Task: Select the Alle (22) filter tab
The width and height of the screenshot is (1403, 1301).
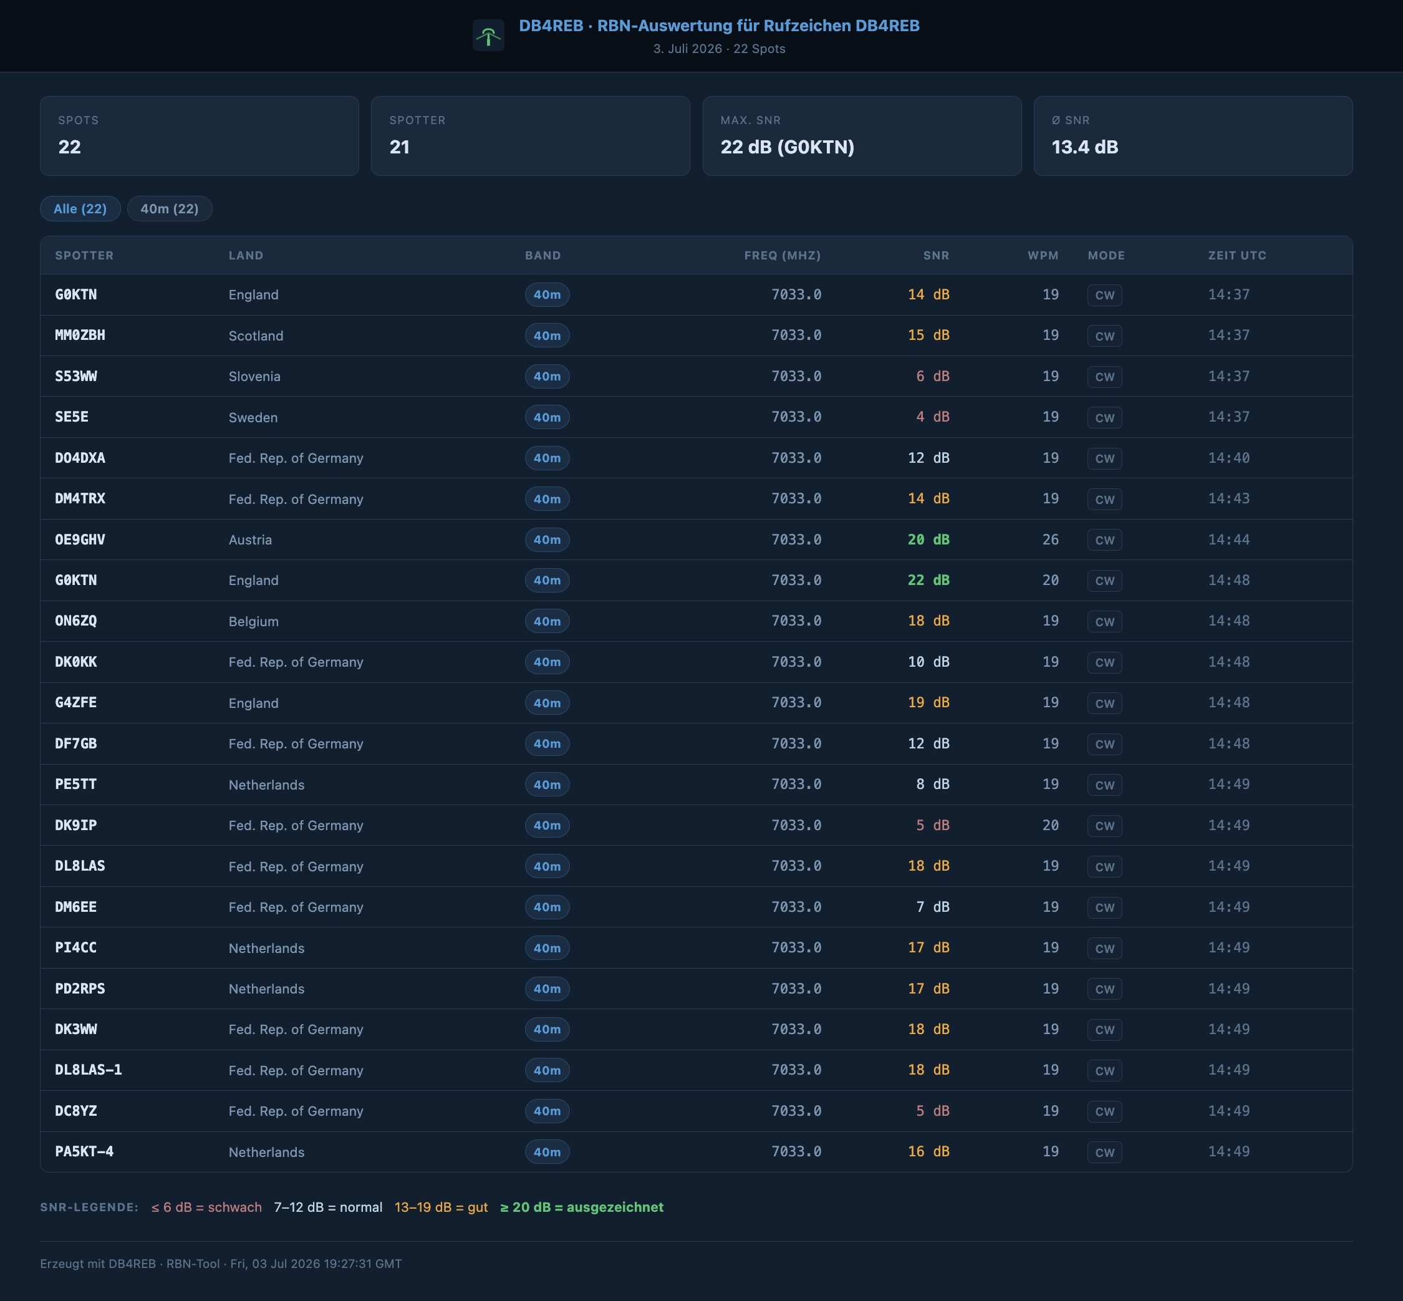Action: pos(80,208)
